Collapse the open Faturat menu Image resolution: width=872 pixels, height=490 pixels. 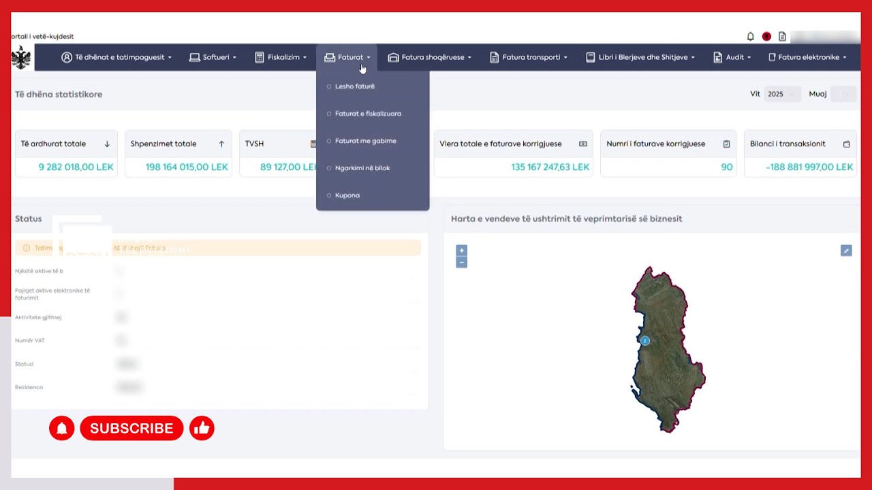point(347,57)
